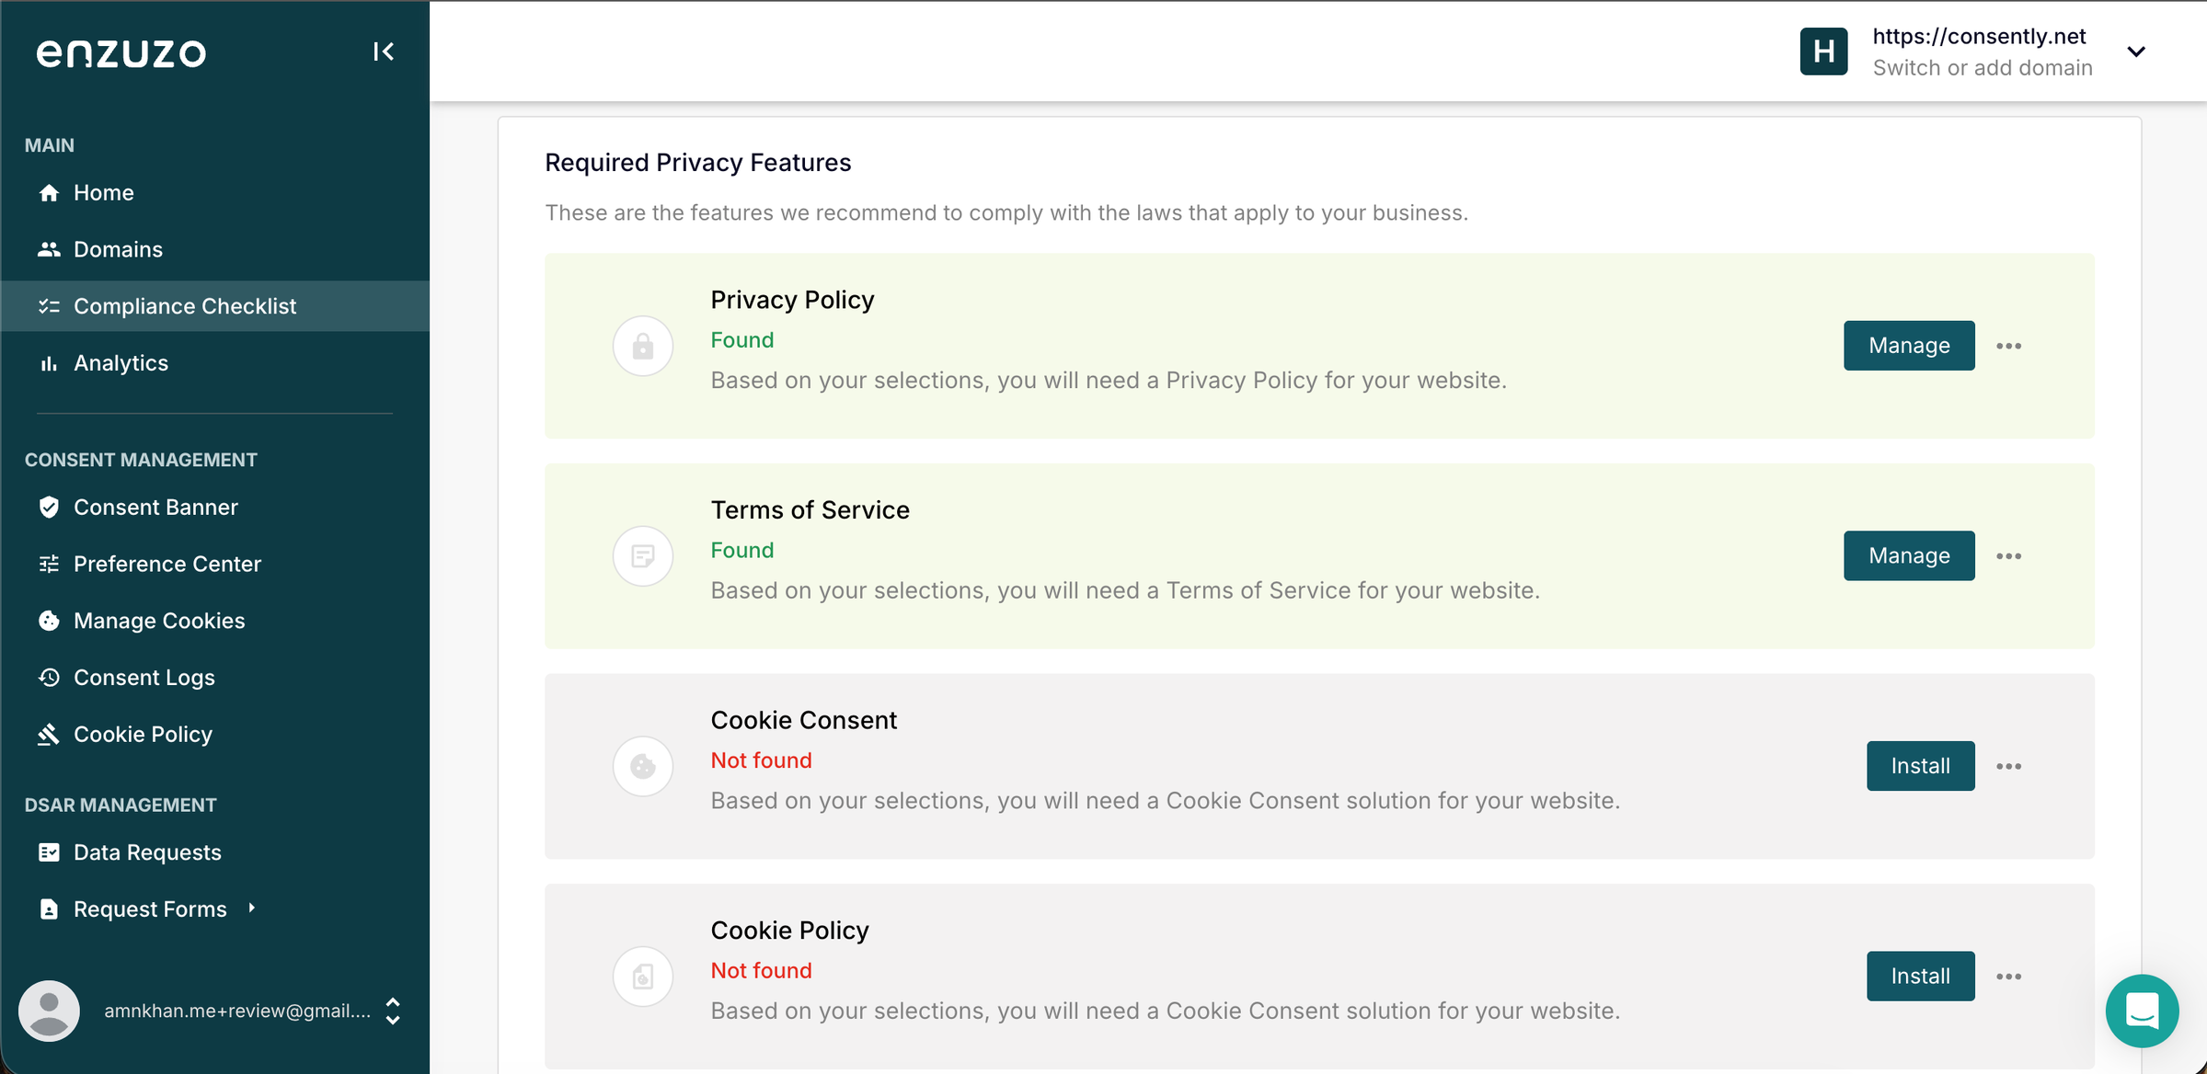This screenshot has height=1074, width=2207.
Task: Open more options for Cookie Policy row
Action: [x=2008, y=977]
